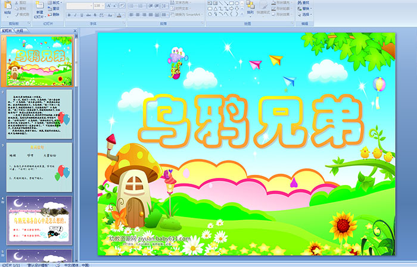Open the font name combo box
Viewport: 417px width, 267px height.
click(79, 6)
